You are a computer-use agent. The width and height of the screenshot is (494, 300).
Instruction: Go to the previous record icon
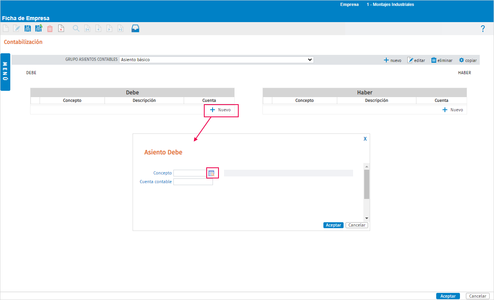pos(98,28)
